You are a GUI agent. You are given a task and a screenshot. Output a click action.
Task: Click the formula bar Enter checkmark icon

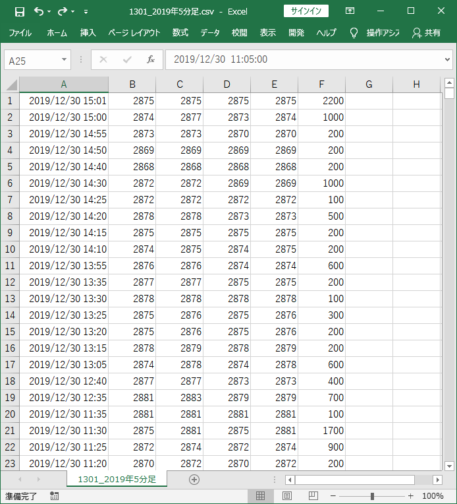[x=127, y=59]
